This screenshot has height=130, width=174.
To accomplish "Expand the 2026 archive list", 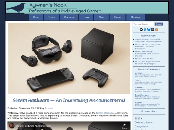I will point(138,118).
